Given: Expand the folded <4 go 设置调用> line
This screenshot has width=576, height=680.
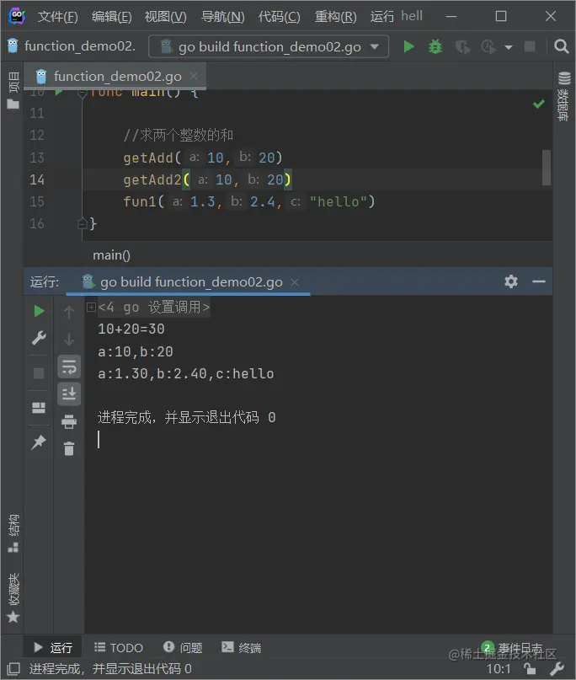Looking at the screenshot, I should click(x=91, y=307).
